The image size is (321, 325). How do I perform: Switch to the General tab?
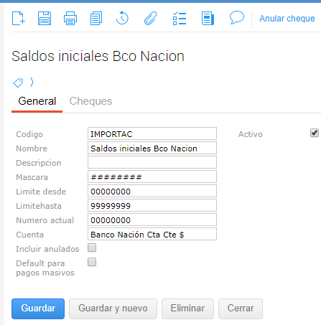click(x=37, y=101)
